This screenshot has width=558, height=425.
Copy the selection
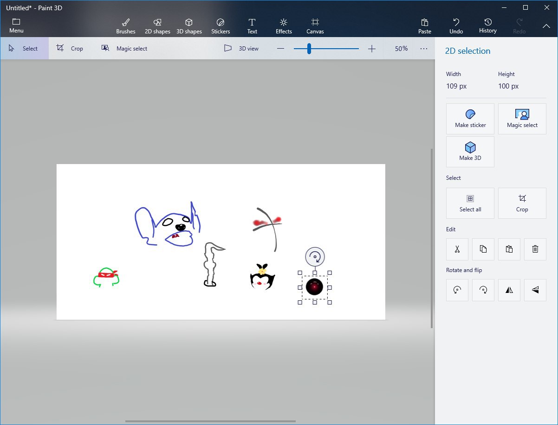483,249
